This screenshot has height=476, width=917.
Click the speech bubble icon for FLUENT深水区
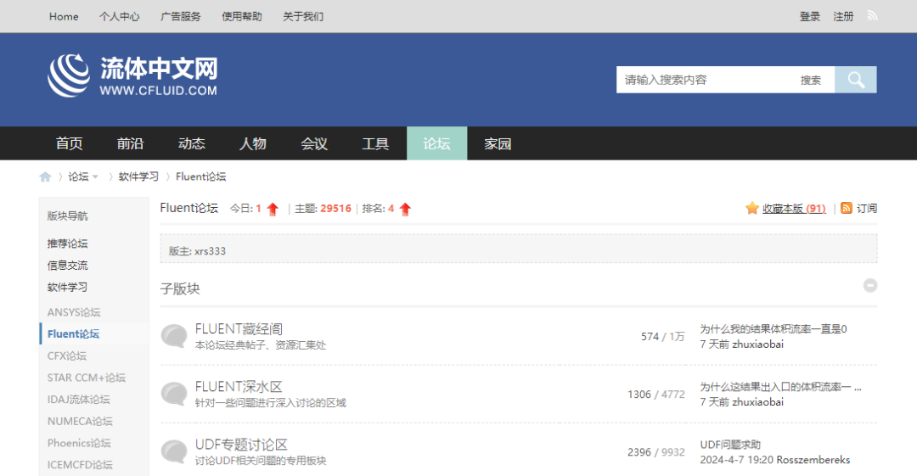174,395
